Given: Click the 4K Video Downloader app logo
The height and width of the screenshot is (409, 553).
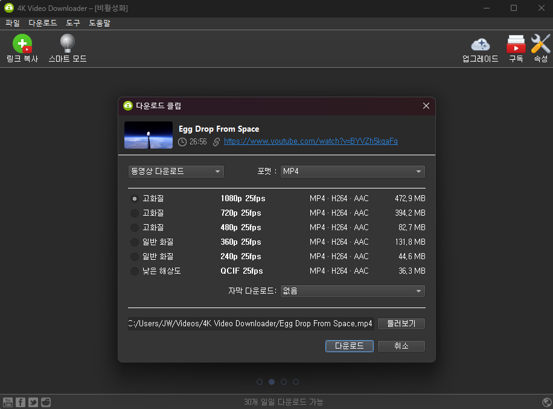Looking at the screenshot, I should (x=9, y=8).
